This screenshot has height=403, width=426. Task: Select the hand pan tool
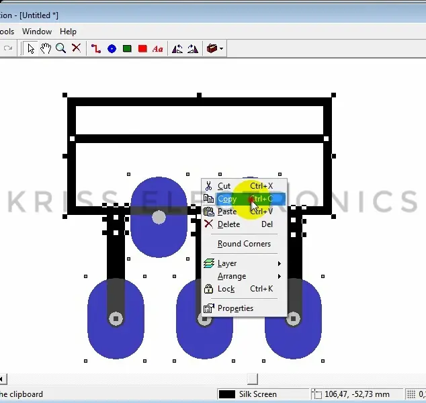pyautogui.click(x=46, y=48)
